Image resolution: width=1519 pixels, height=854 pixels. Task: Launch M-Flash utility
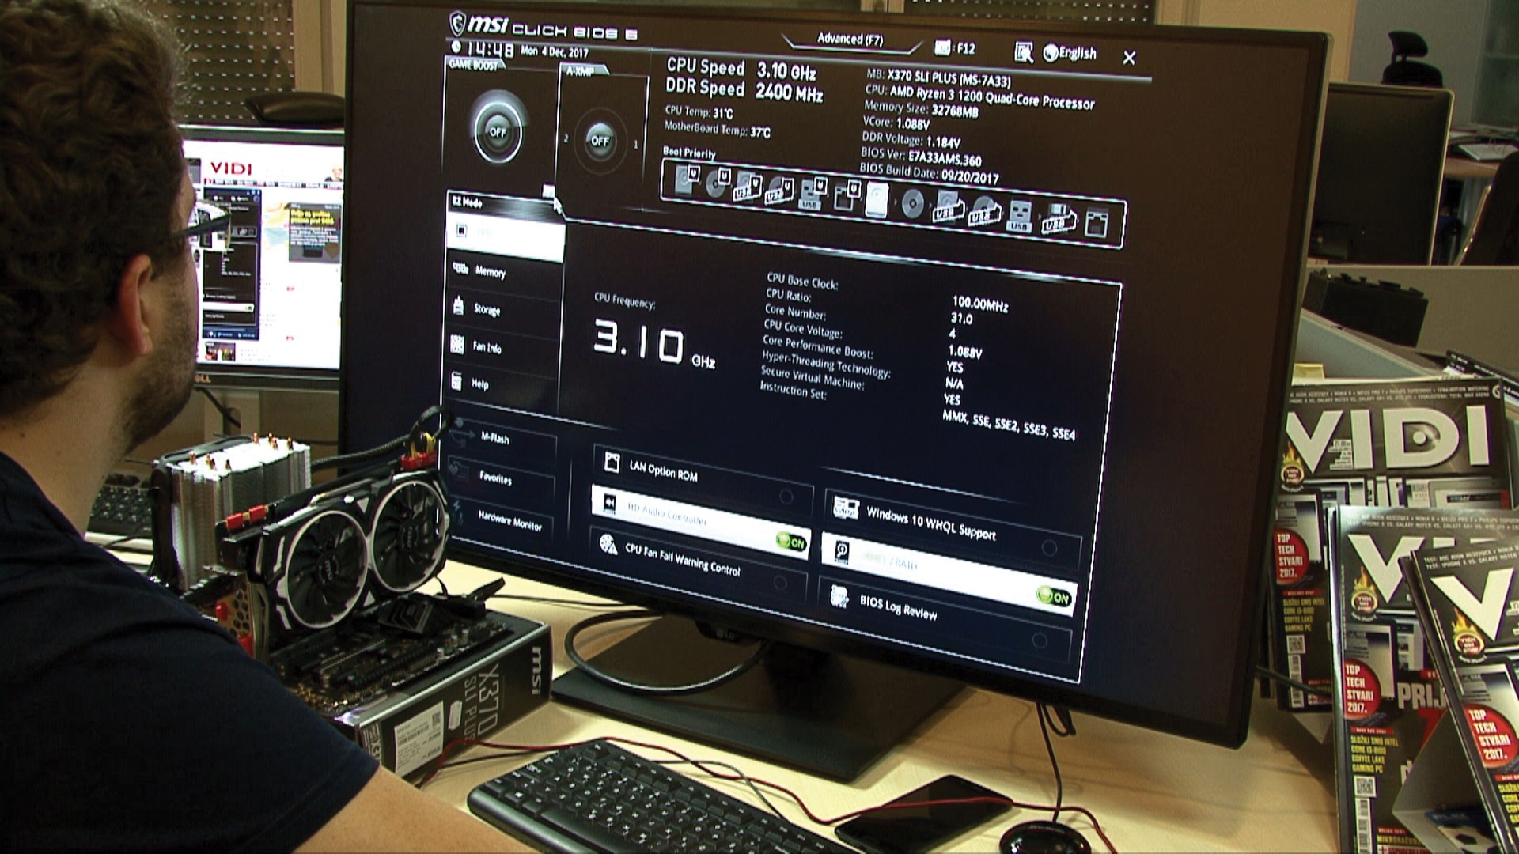[495, 437]
